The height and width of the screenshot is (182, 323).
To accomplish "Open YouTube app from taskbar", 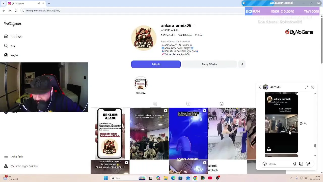I will tap(210, 178).
